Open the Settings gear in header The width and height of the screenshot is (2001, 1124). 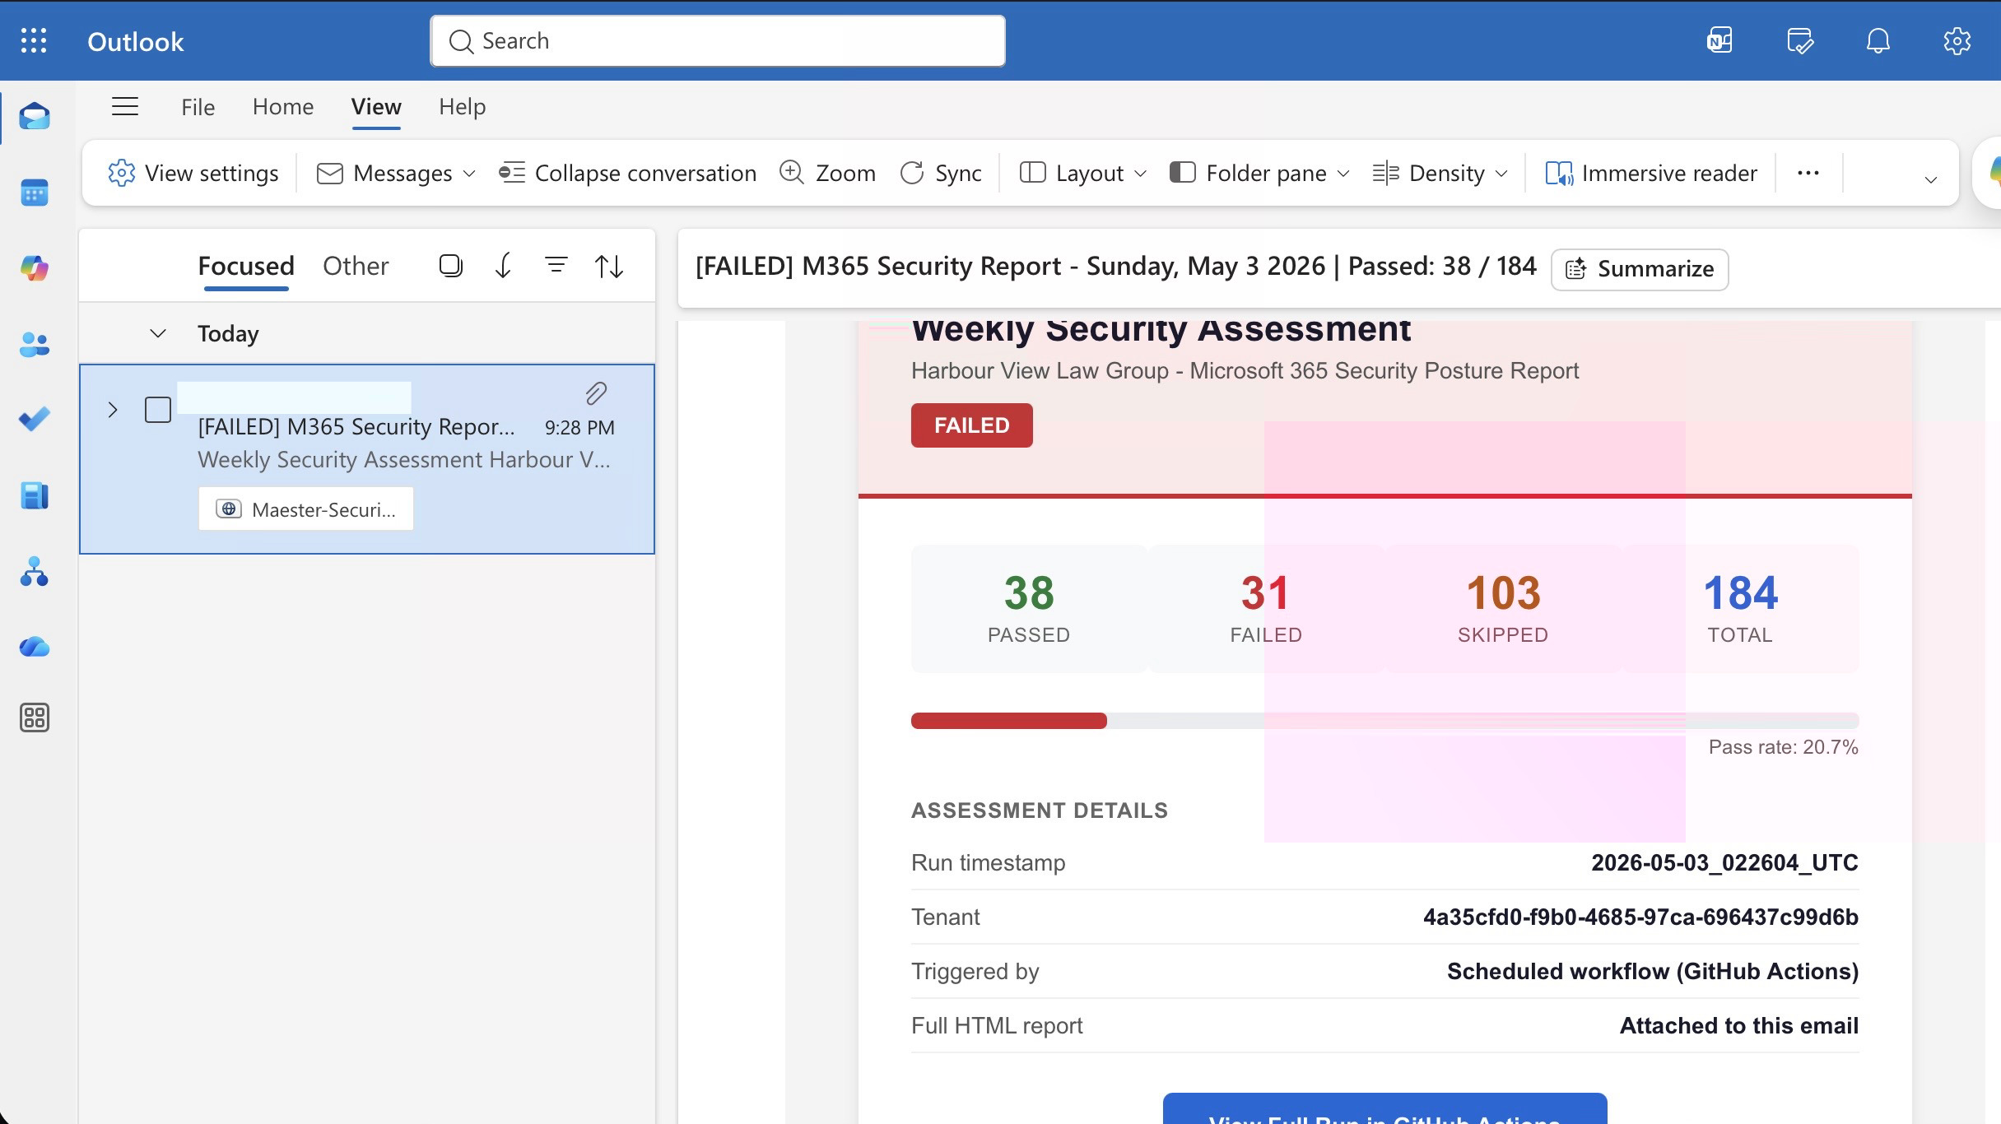1957,40
